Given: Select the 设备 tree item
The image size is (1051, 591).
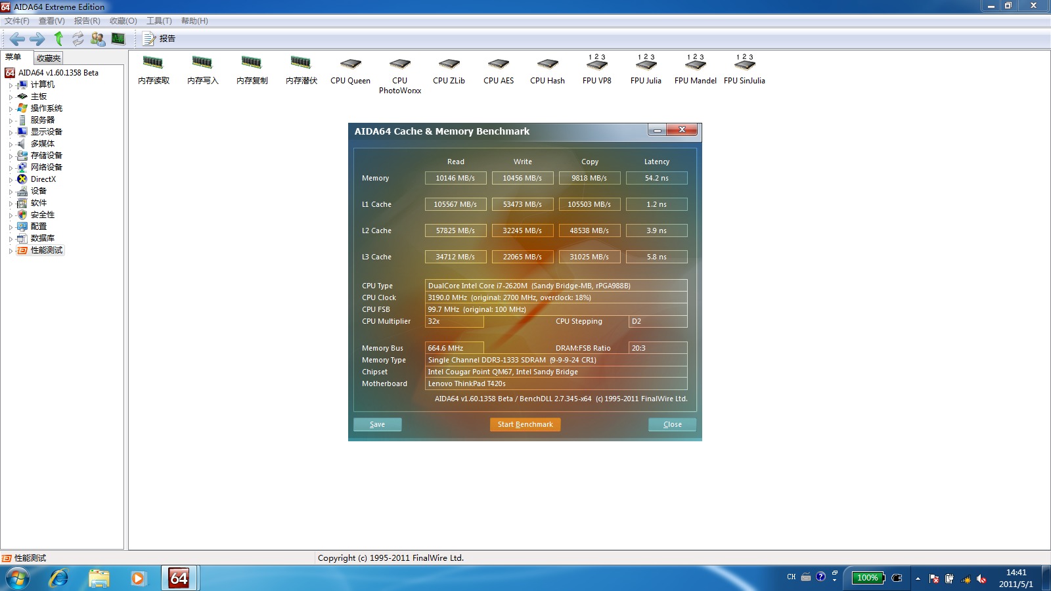Looking at the screenshot, I should 39,191.
